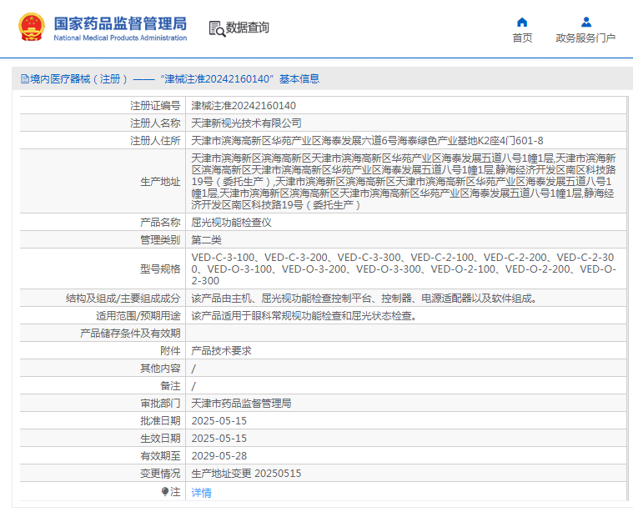Click the 首页 text link

522,38
